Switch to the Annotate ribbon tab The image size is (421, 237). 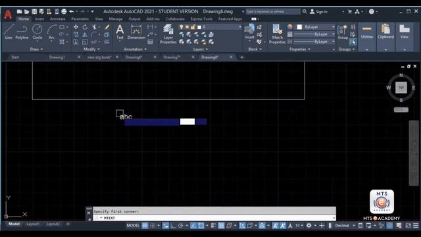pos(57,19)
